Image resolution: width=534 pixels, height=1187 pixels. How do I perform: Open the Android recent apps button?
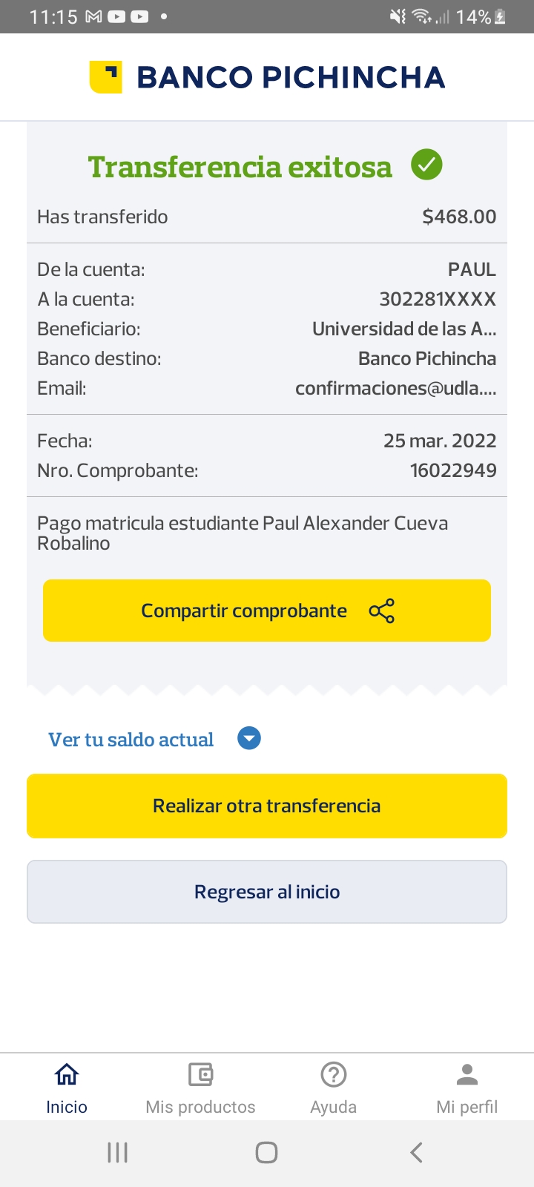coord(117,1152)
